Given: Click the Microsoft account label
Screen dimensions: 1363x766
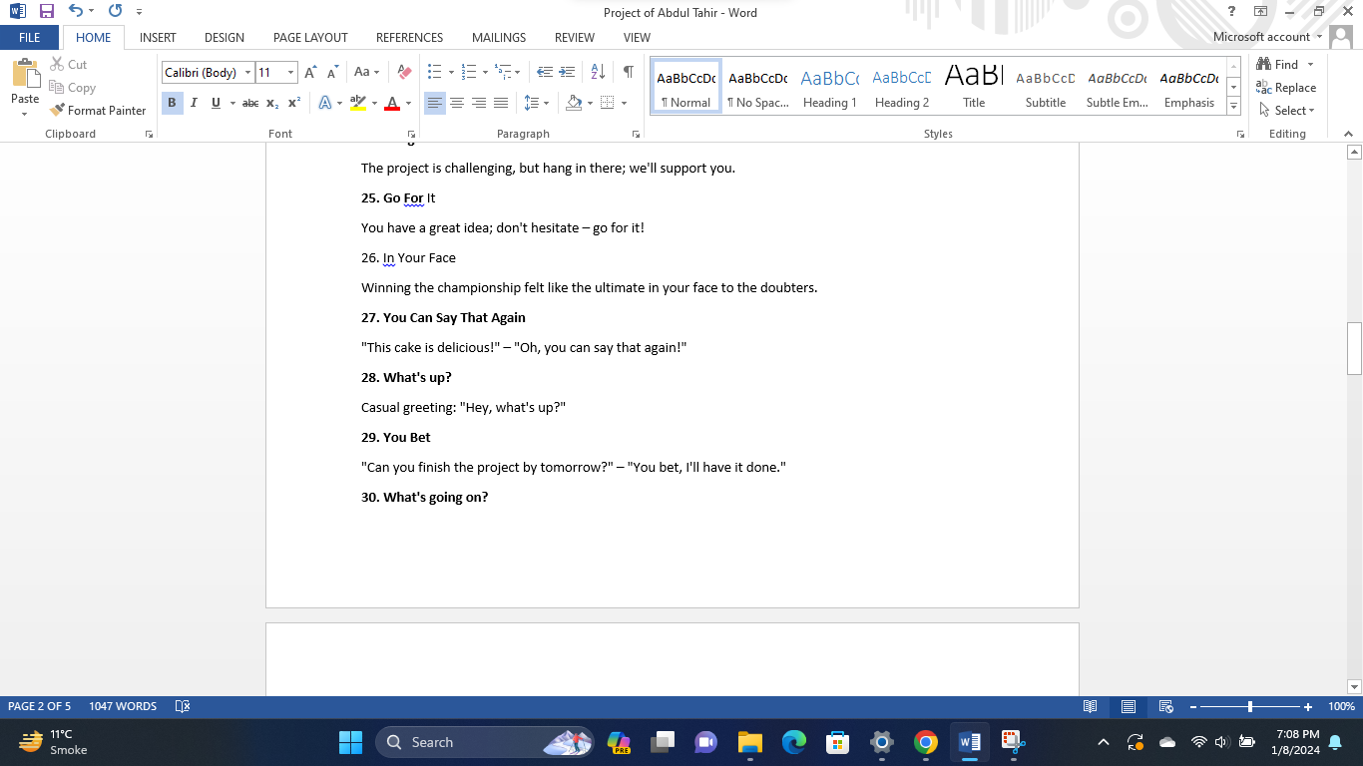Looking at the screenshot, I should click(1261, 37).
